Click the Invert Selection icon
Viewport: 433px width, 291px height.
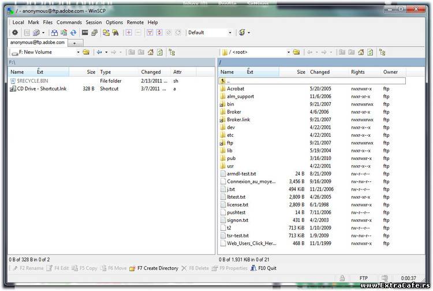click(159, 32)
